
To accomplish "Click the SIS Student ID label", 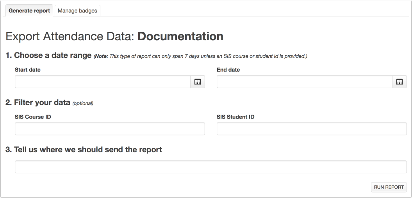I will point(235,117).
